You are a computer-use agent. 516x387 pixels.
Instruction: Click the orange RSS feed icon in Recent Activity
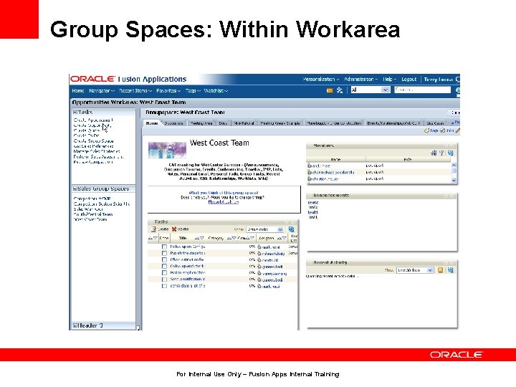[440, 270]
